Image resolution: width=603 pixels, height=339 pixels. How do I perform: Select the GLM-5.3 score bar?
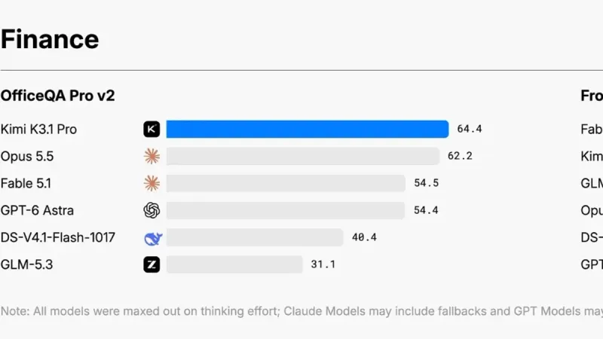[x=234, y=264]
